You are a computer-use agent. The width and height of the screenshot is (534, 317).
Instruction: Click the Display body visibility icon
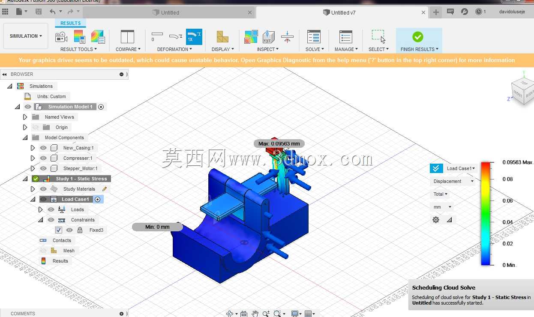point(222,37)
